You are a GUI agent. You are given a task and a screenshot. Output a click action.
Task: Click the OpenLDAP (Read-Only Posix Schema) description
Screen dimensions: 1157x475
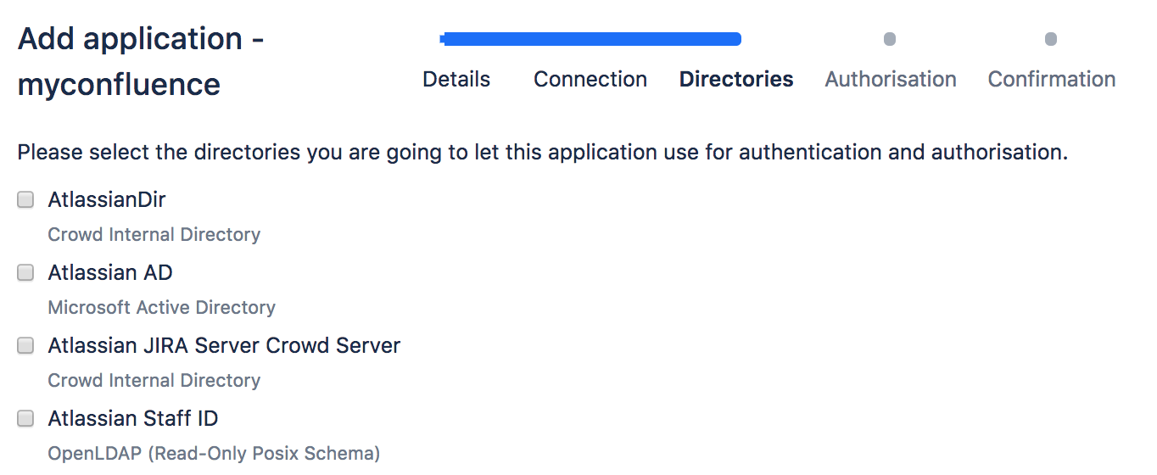pyautogui.click(x=214, y=454)
